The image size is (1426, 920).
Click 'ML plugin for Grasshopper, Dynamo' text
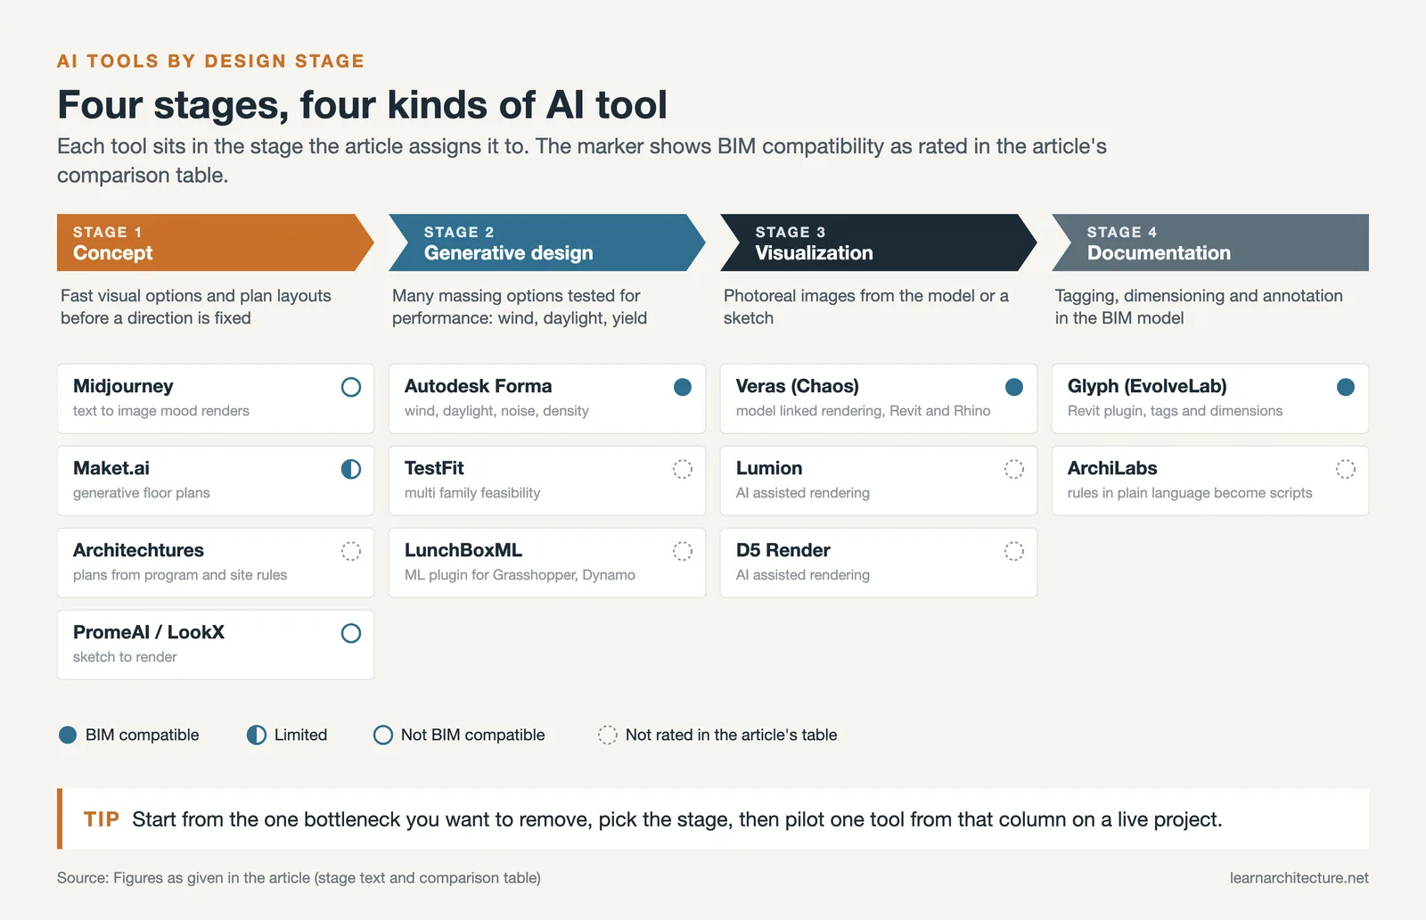[x=520, y=575]
